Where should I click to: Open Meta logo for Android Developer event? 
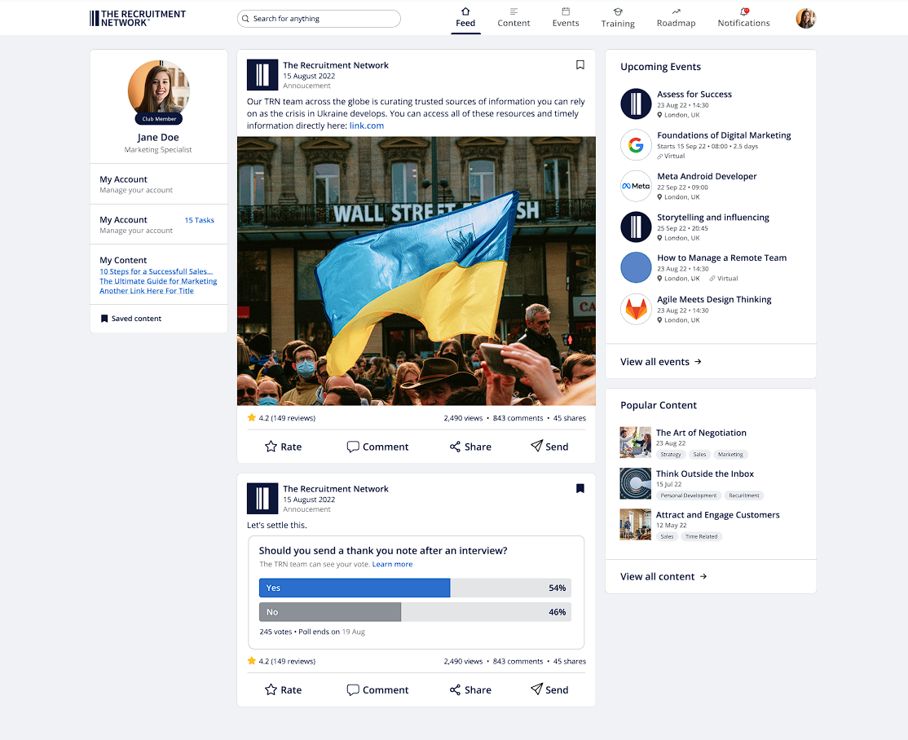(x=636, y=186)
